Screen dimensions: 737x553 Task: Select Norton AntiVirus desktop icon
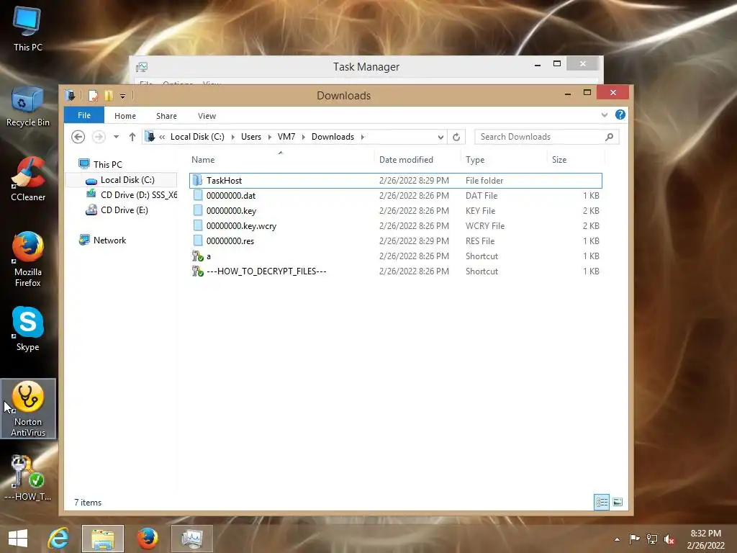28,409
